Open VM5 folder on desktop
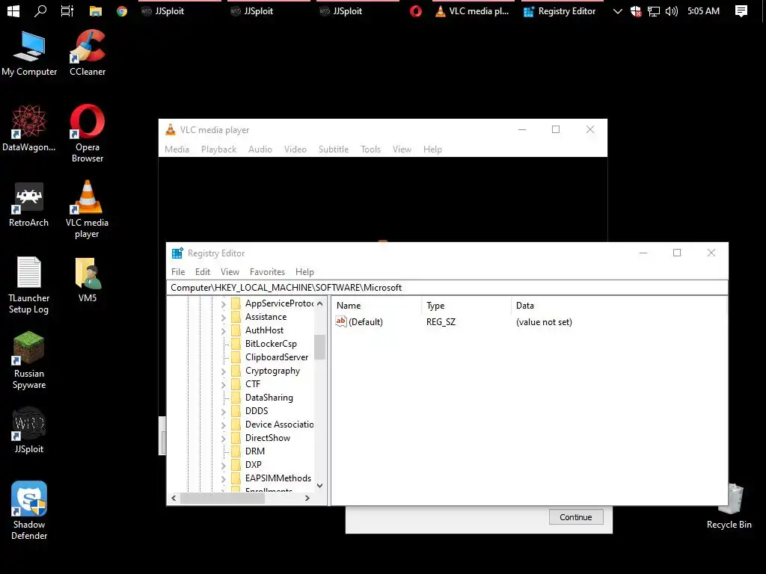 [88, 280]
